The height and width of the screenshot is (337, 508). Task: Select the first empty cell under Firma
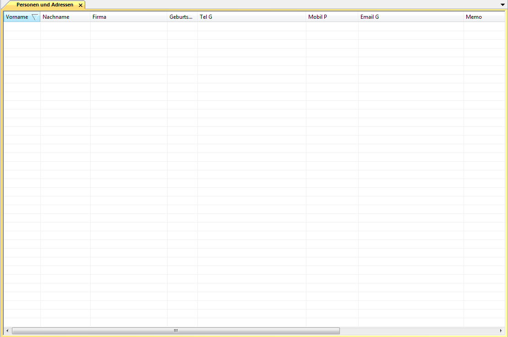point(129,27)
